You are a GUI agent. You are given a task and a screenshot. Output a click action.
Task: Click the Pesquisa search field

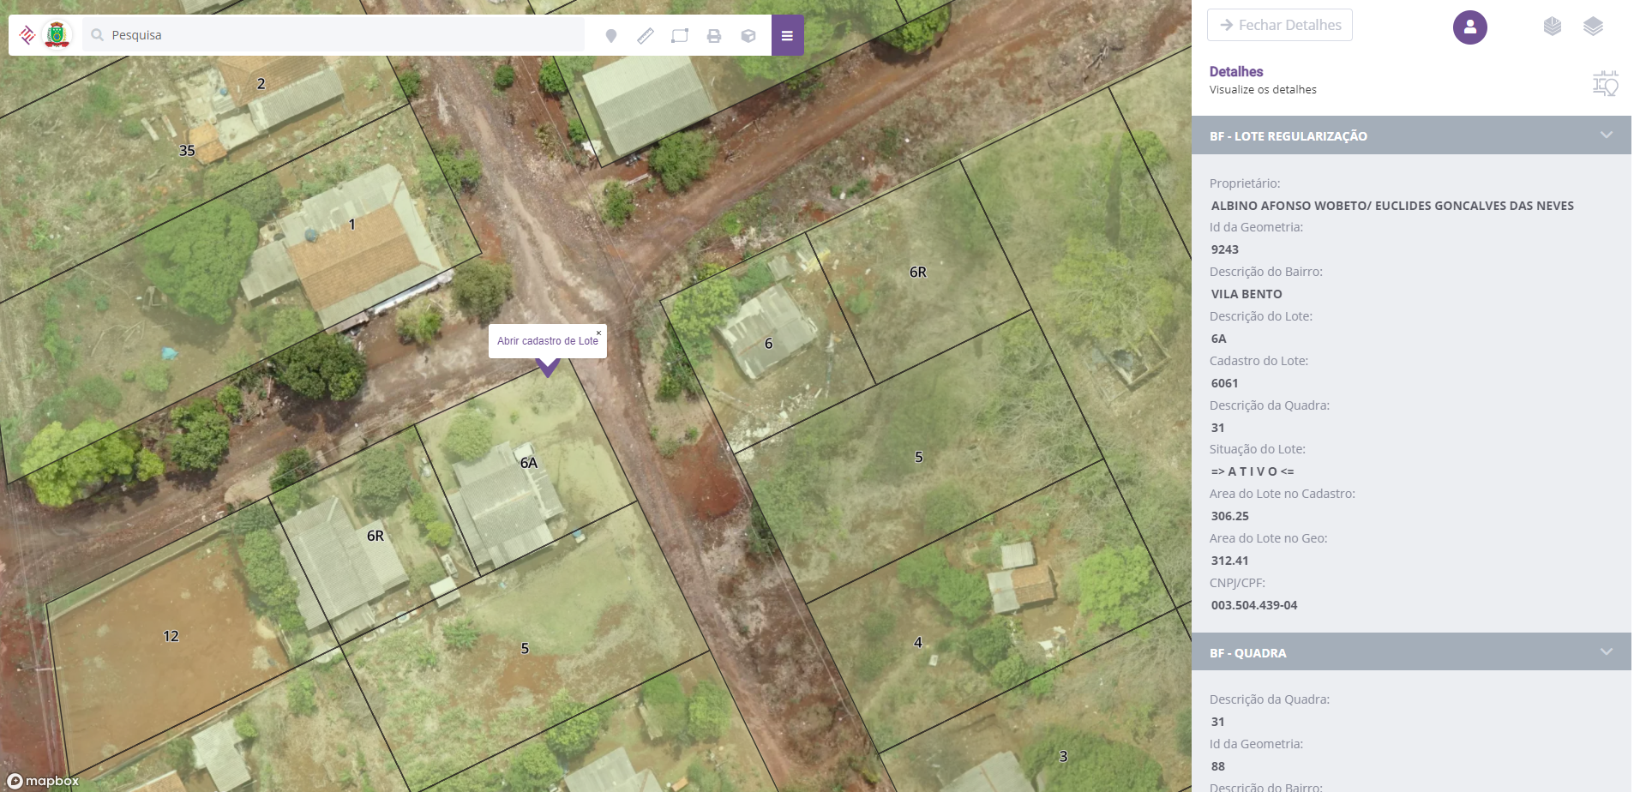334,35
